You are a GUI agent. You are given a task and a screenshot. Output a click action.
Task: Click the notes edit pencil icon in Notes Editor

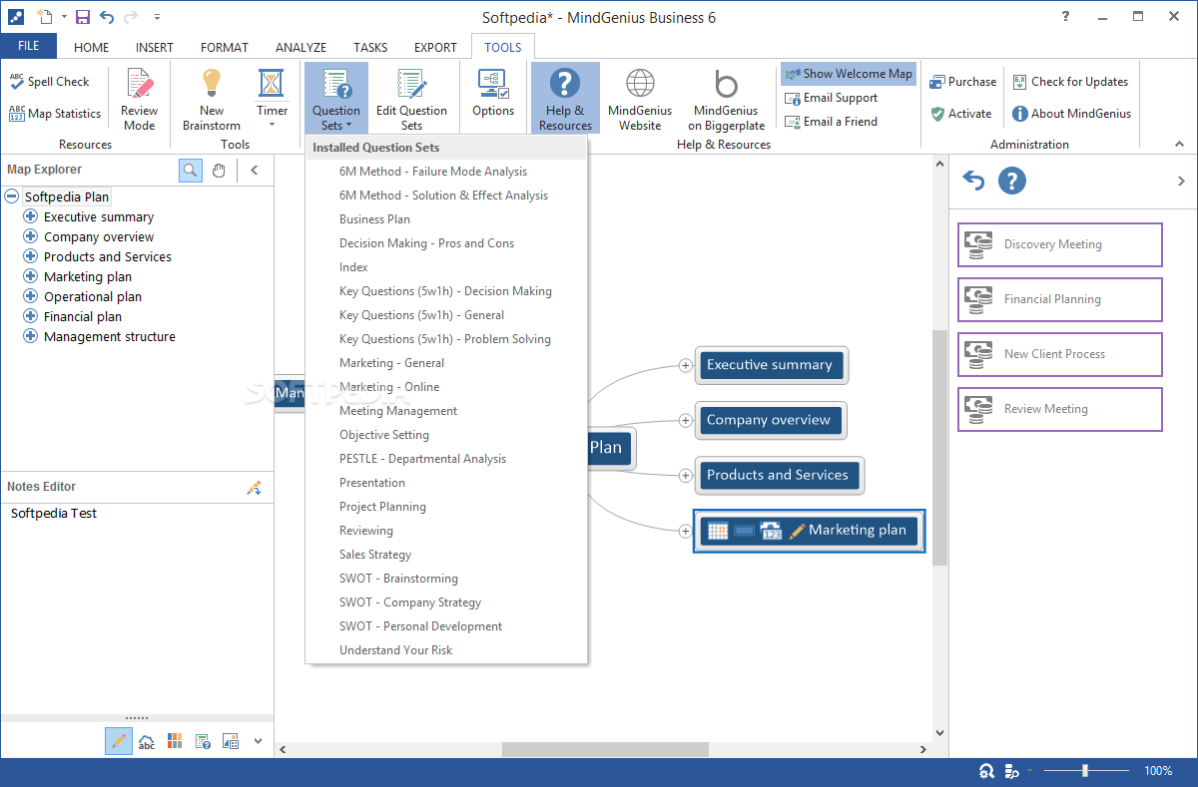point(254,488)
